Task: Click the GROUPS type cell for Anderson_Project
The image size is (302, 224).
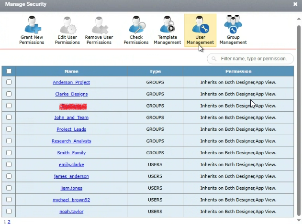Action: pos(155,82)
